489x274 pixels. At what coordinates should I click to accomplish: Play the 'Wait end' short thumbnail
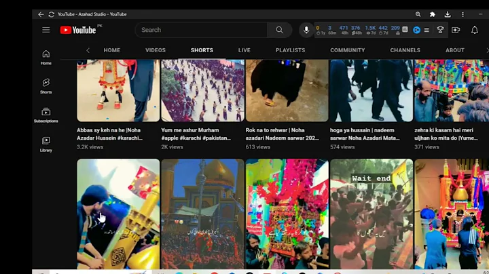point(372,214)
